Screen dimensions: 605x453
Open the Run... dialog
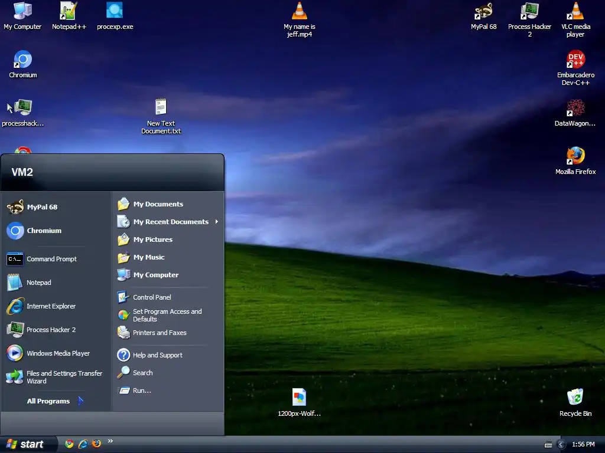point(168,390)
